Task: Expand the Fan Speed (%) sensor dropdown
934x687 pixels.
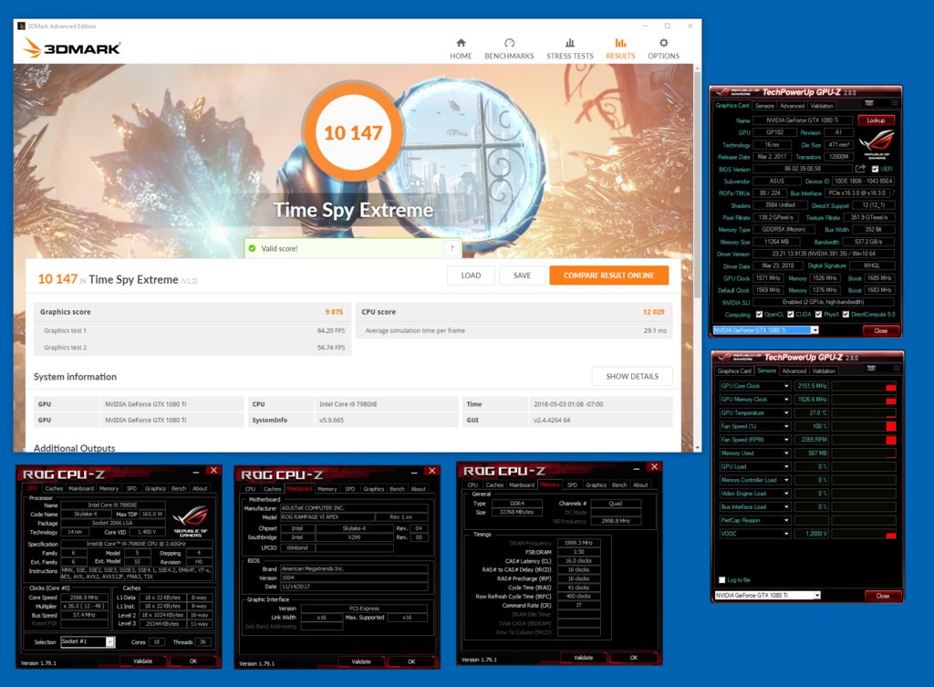Action: coord(786,427)
